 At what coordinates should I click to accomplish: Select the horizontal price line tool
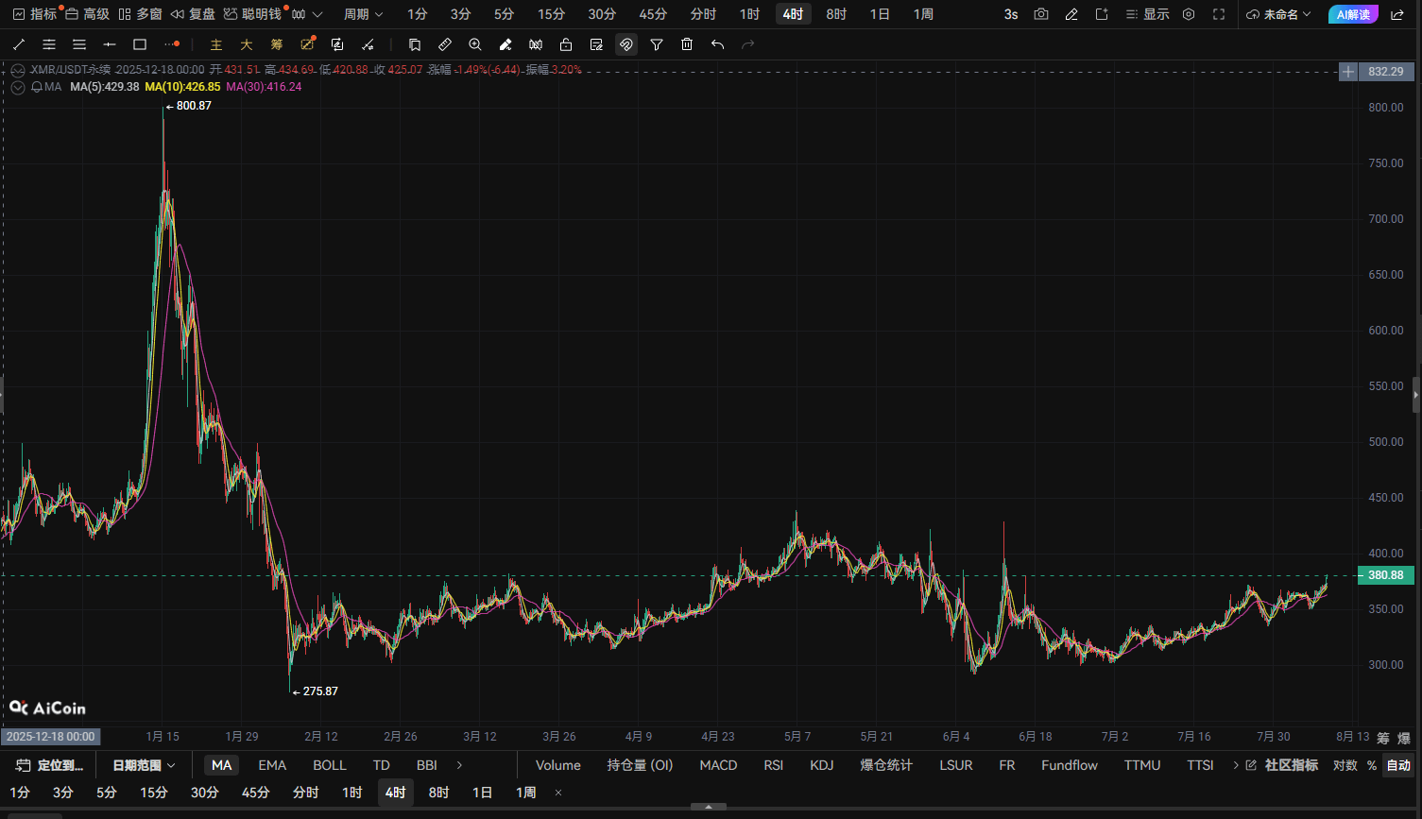coord(110,44)
